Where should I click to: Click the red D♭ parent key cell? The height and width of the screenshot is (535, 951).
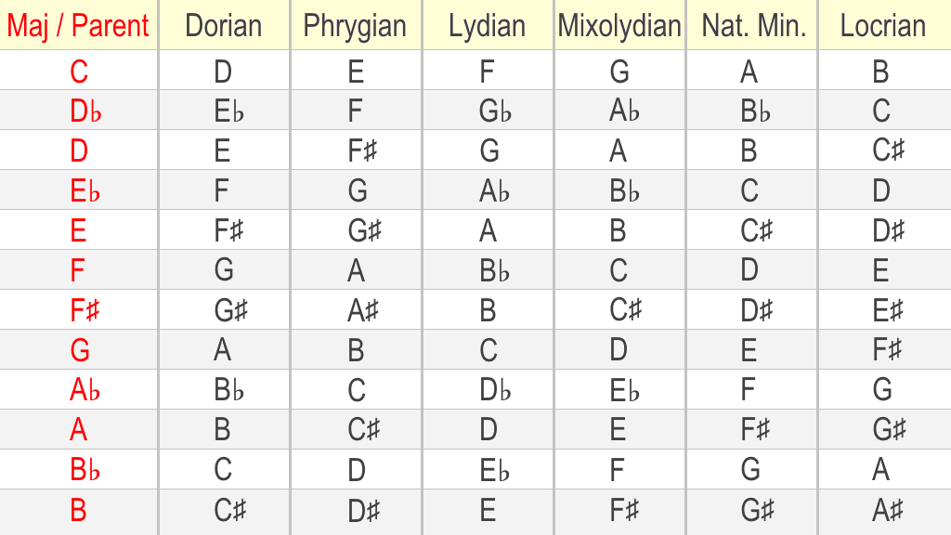point(85,111)
